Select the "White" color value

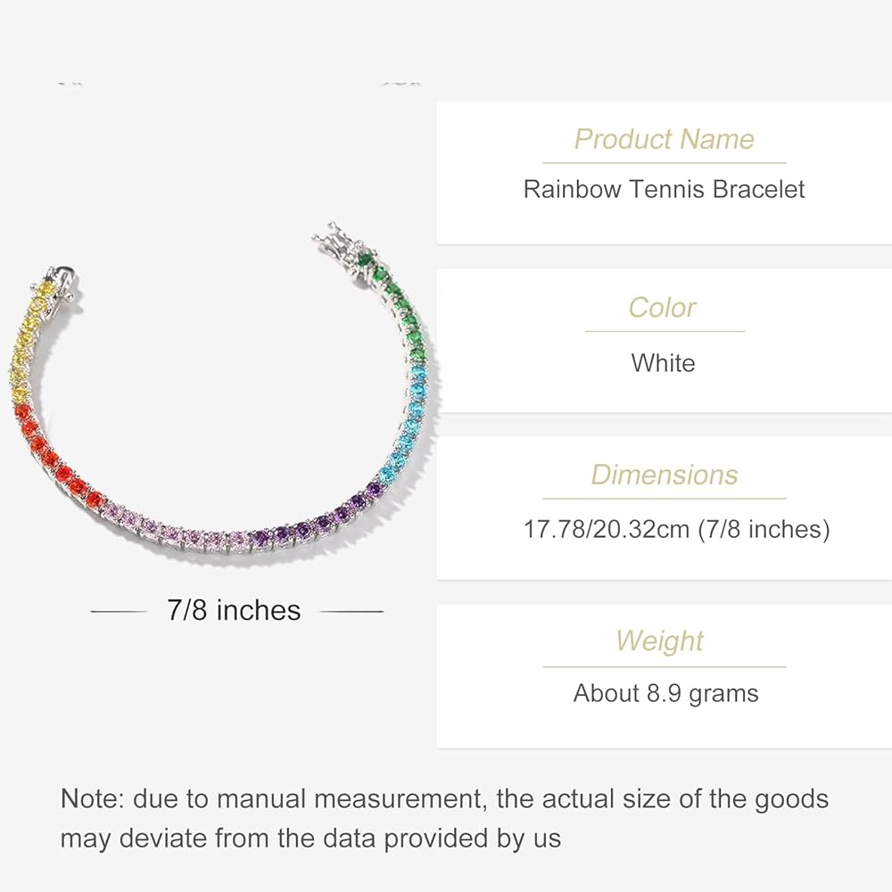click(x=663, y=363)
